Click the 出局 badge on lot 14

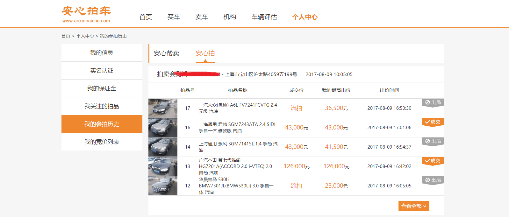click(433, 141)
